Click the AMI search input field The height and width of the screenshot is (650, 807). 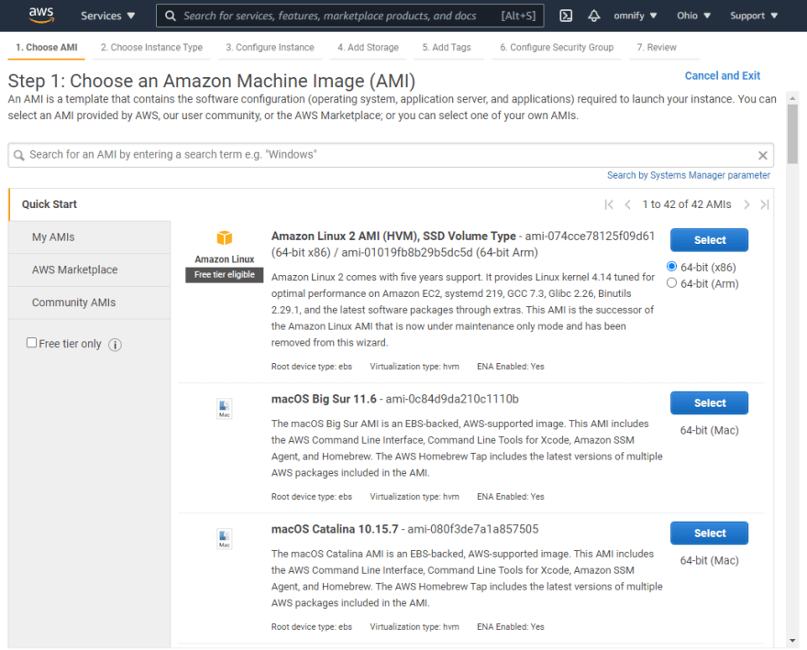(x=391, y=155)
